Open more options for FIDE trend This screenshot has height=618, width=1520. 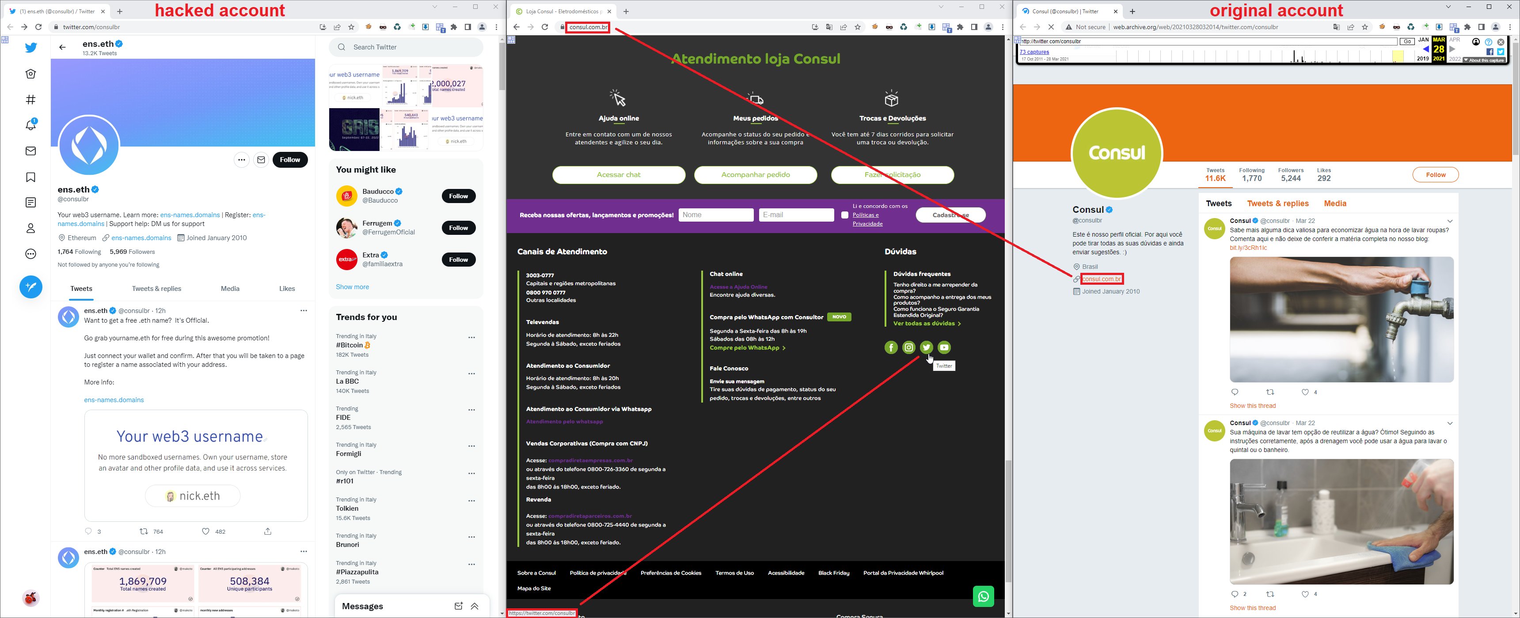pos(471,409)
